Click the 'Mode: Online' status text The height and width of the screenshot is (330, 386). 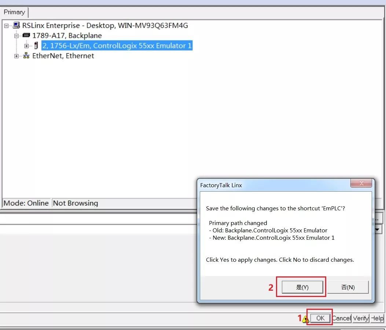point(26,203)
